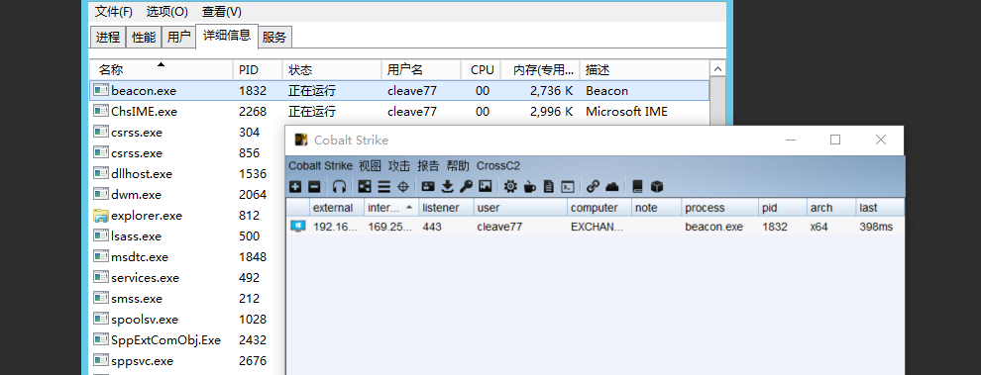Sort sessions by internal column header
981x375 pixels.
tap(390, 208)
